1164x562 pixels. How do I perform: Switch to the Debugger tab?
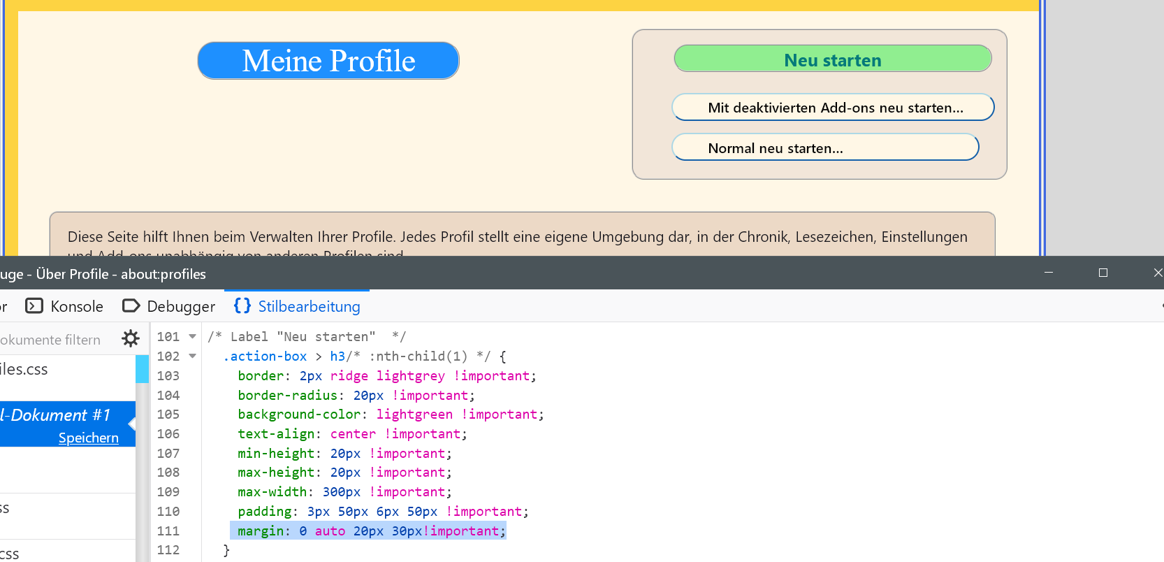tap(181, 306)
